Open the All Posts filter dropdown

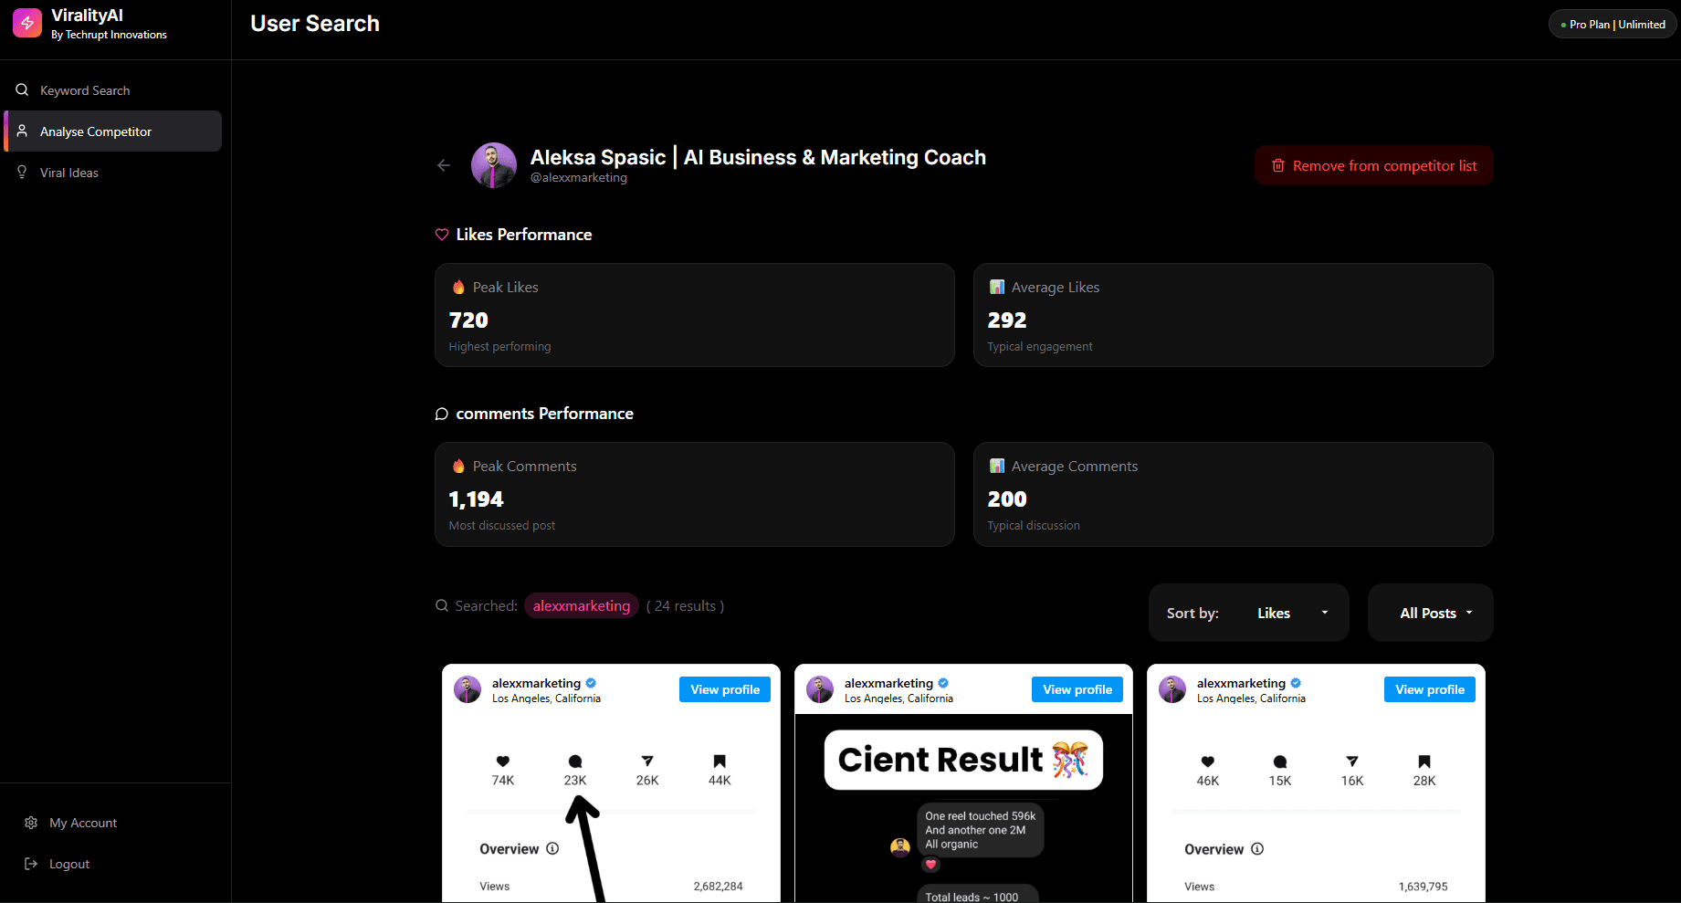[x=1430, y=613]
